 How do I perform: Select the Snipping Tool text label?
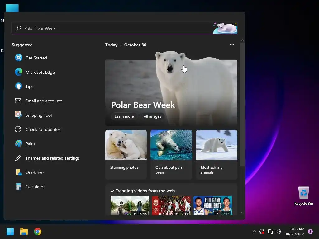click(39, 115)
